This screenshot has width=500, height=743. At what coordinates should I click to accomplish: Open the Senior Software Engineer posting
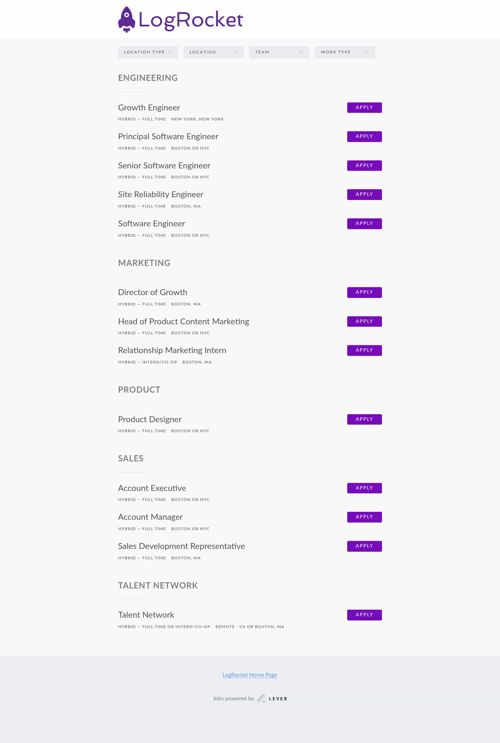click(x=164, y=166)
